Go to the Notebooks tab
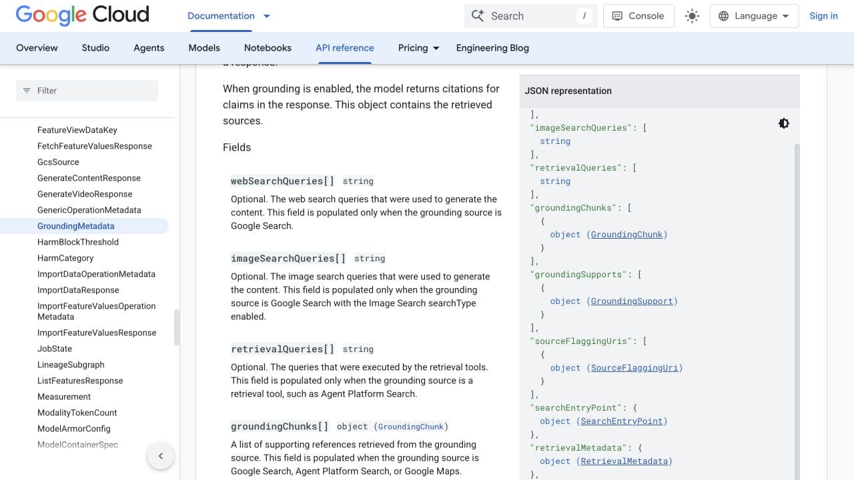The image size is (854, 480). [x=268, y=48]
